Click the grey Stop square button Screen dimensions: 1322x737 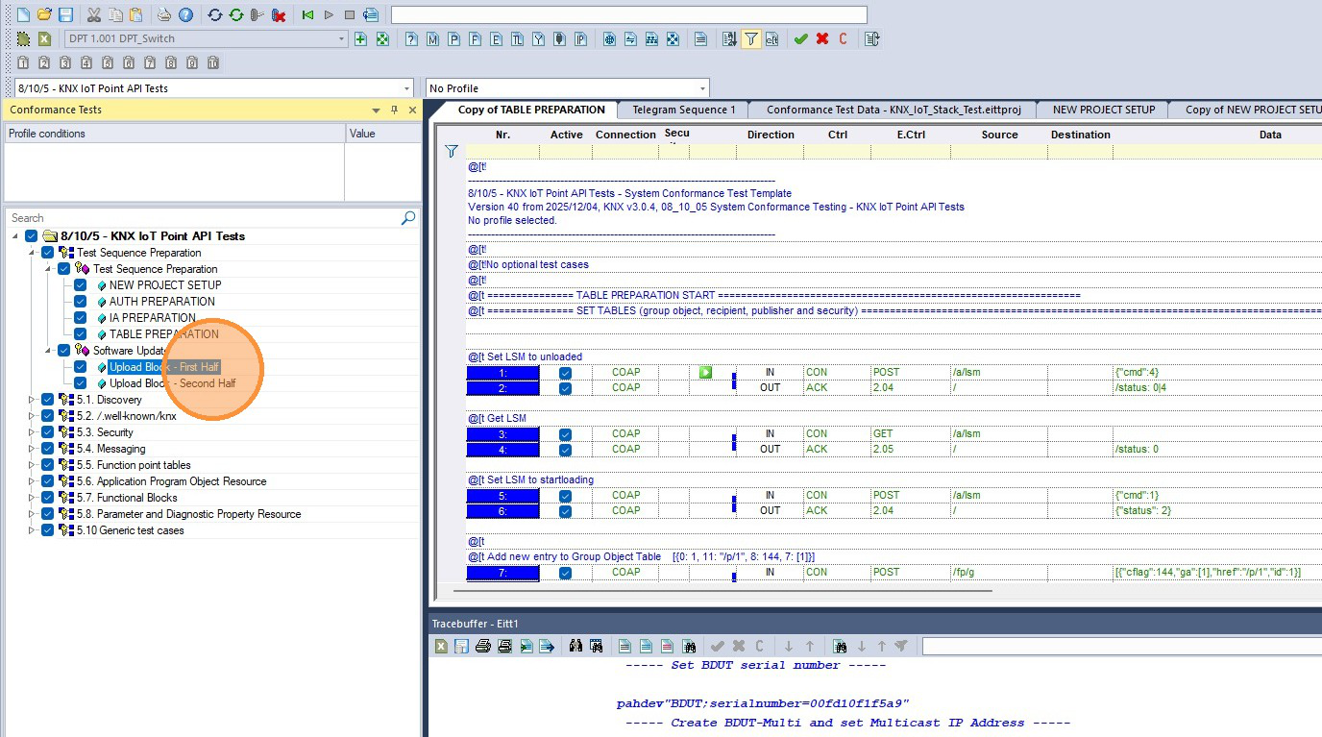[350, 15]
